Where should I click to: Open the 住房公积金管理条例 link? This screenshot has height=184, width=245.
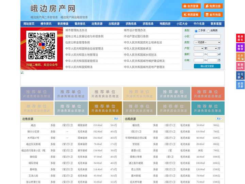click(x=78, y=42)
